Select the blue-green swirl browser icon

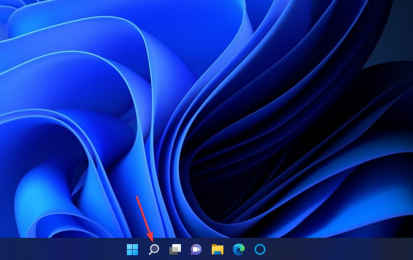pyautogui.click(x=239, y=249)
